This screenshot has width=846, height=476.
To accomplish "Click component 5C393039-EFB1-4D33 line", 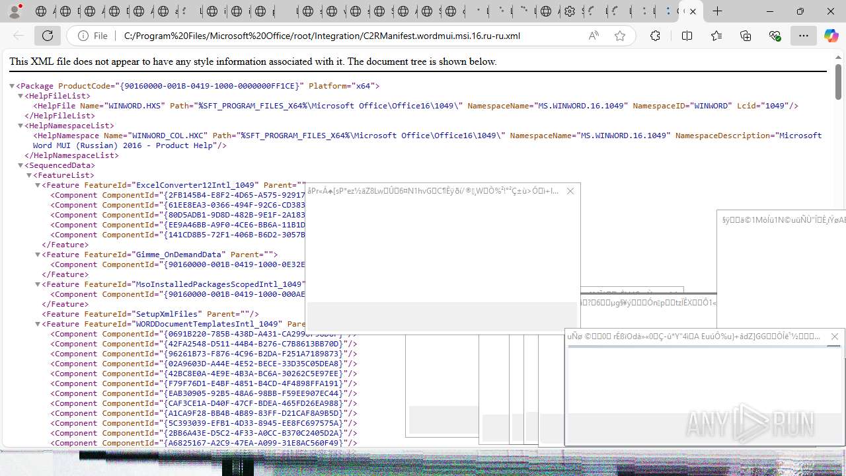I will 204,423.
